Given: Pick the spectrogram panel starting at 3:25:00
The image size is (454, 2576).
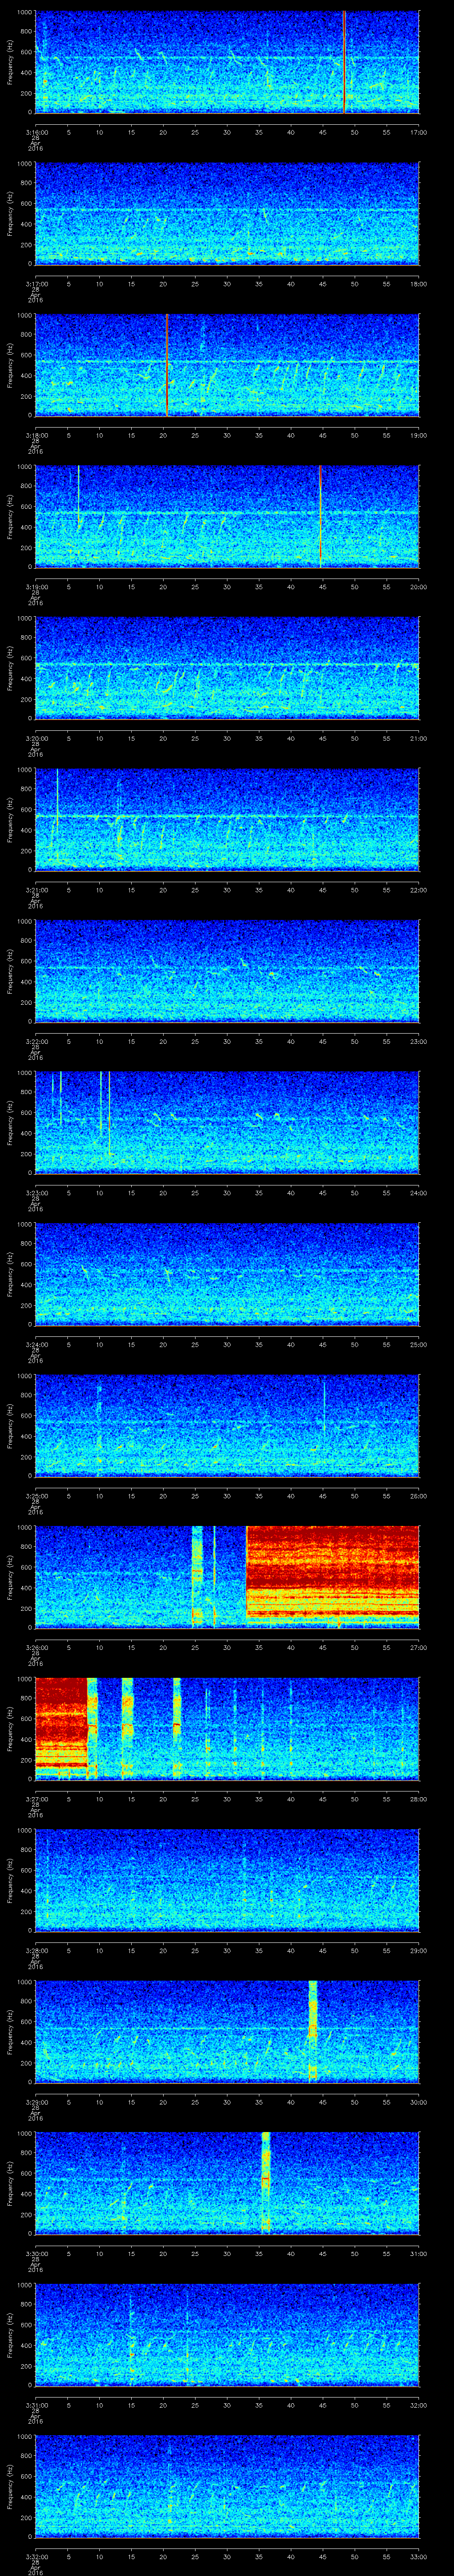Looking at the screenshot, I should [x=227, y=1426].
